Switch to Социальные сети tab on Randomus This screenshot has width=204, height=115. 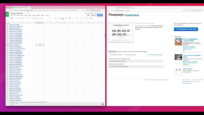pyautogui.click(x=130, y=55)
